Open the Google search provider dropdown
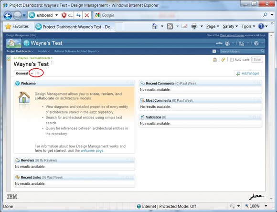277x212 pixels. click(x=272, y=15)
